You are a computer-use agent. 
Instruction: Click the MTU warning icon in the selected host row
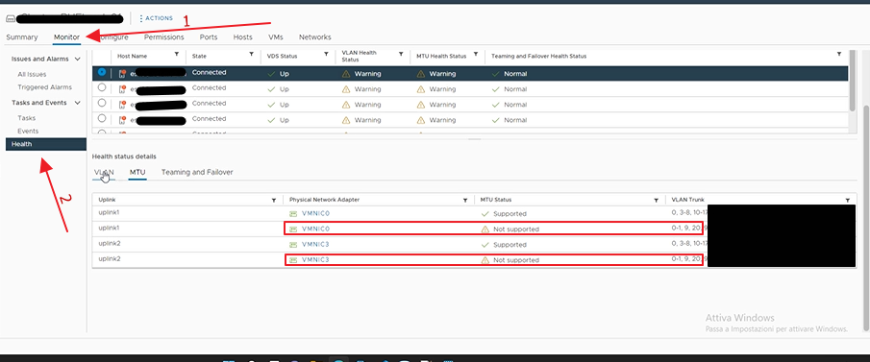[x=420, y=74]
